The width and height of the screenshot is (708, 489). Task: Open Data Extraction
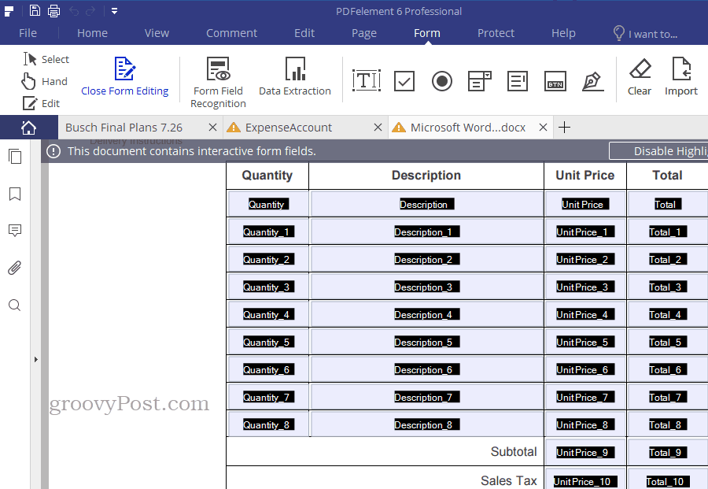point(295,76)
